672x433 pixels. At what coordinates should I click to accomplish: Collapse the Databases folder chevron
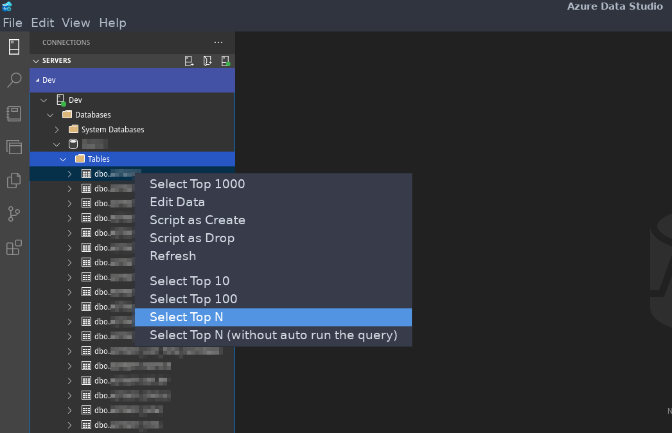[50, 115]
